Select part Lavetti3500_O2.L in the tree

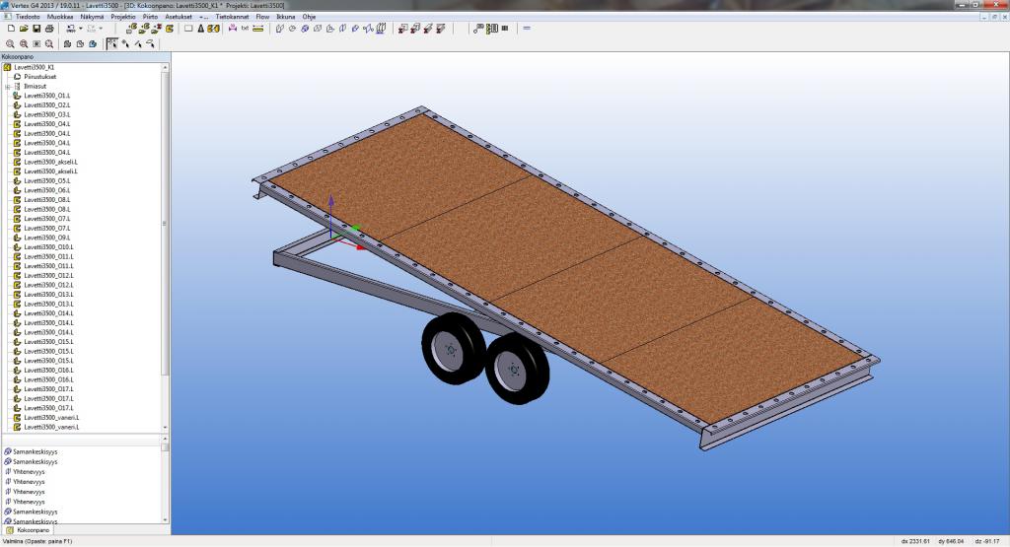(47, 104)
